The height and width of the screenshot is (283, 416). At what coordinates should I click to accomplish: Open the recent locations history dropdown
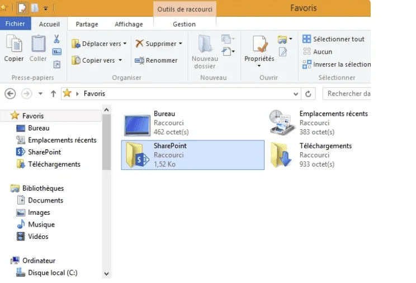pos(40,94)
